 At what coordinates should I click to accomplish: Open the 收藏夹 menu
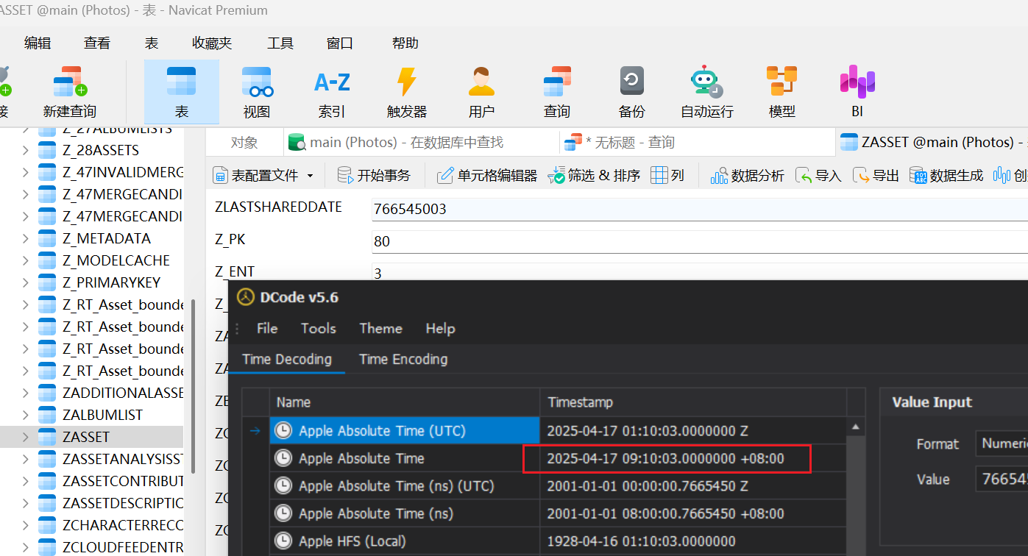point(212,43)
